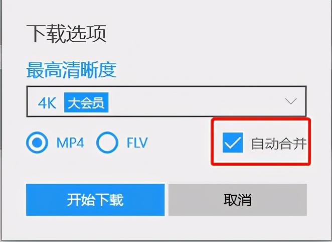Click the 下载选项 dialog title
The width and height of the screenshot is (332, 242).
[66, 34]
